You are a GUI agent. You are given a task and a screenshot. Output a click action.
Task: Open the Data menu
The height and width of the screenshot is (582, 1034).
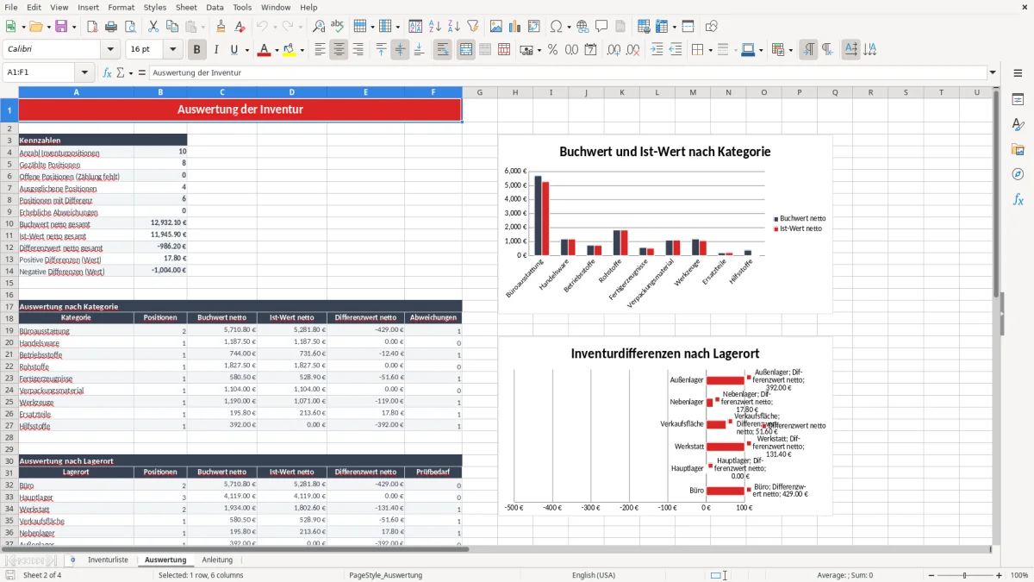pos(215,7)
